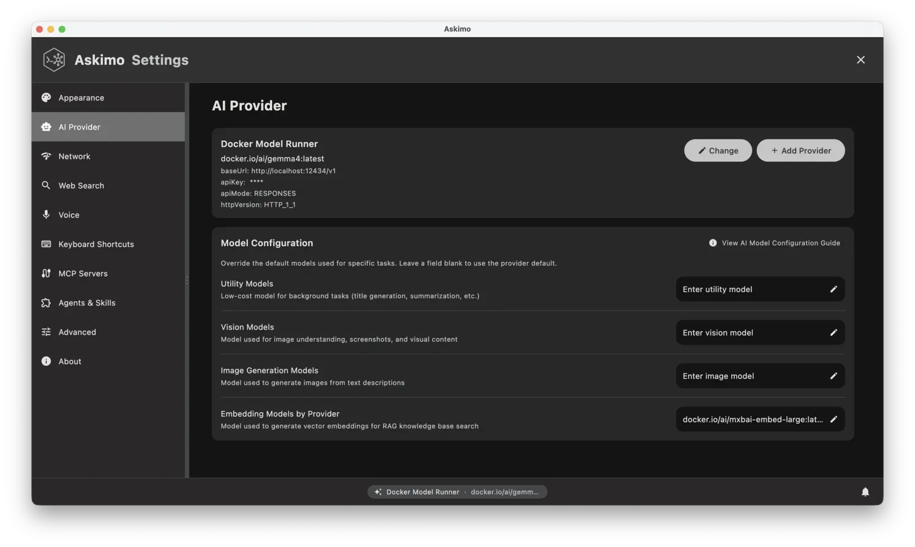Click the macOS yellow minimize button
915x547 pixels.
click(51, 29)
